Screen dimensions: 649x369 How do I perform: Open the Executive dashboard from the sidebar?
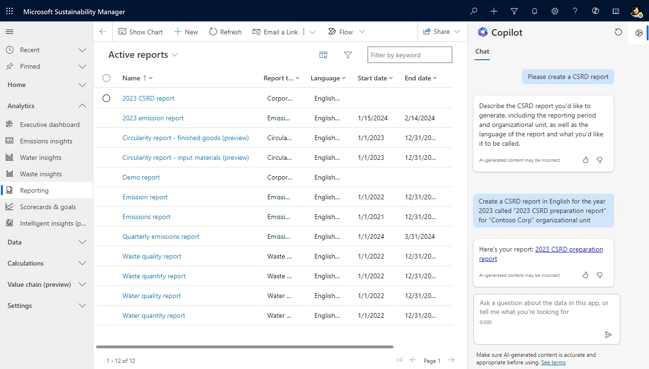(x=48, y=124)
